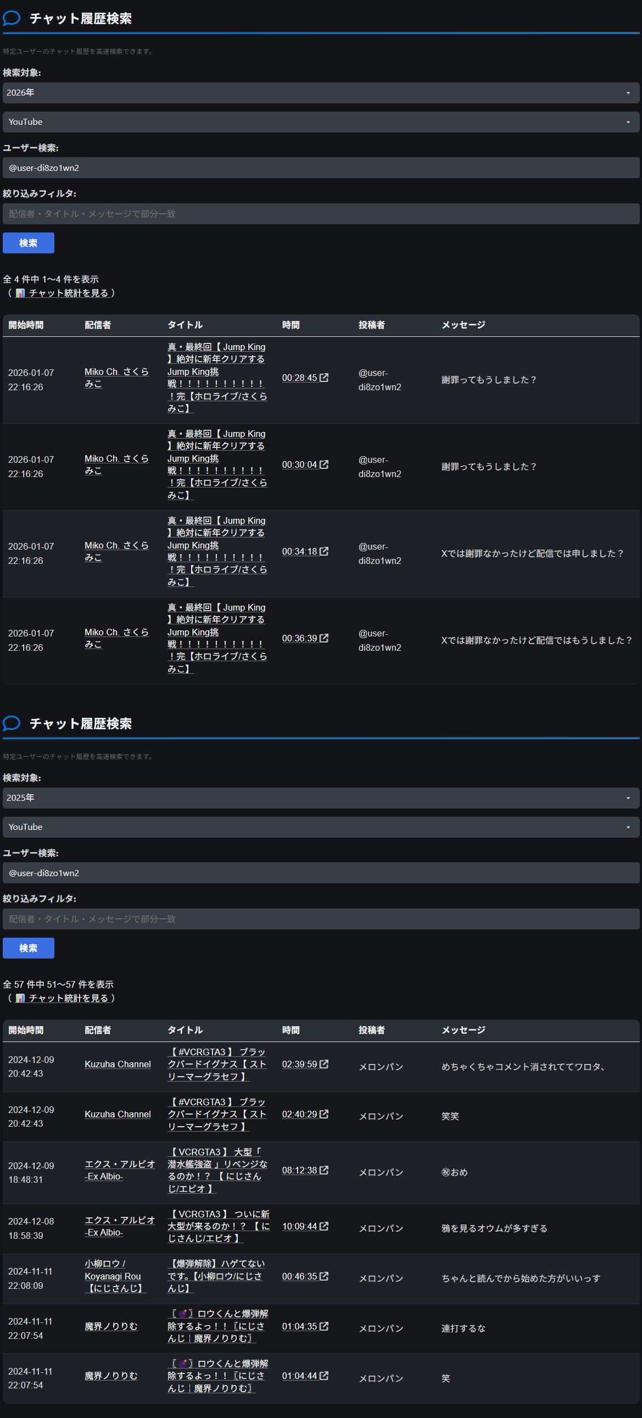Click the first 絞り込みフィルタ input field
The image size is (642, 1418).
[x=321, y=214]
